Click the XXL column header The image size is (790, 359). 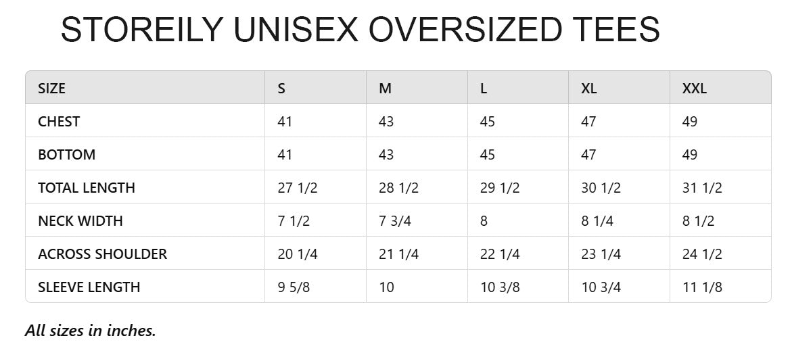(x=695, y=89)
